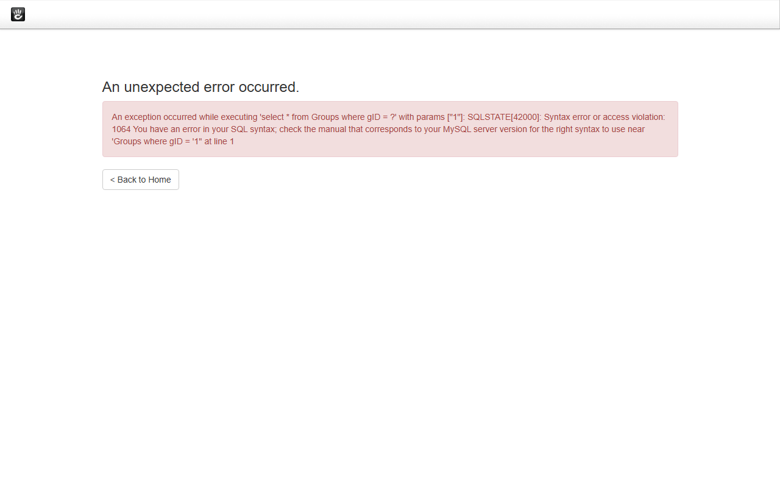Viewport: 780px width, 487px height.
Task: Click the concrete5 hand logo icon
Action: pos(18,15)
